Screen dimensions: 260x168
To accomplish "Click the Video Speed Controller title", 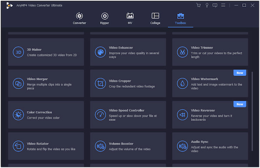I will (127, 111).
